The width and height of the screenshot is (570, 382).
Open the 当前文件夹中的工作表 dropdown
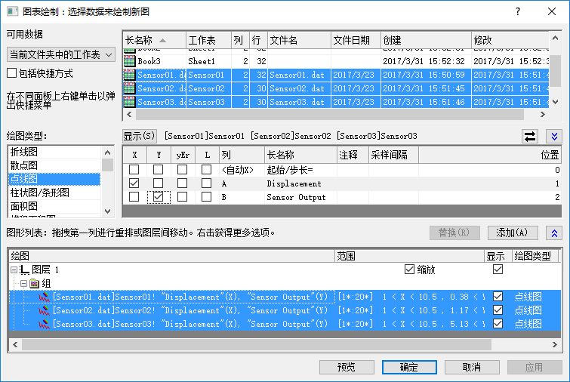(60, 54)
